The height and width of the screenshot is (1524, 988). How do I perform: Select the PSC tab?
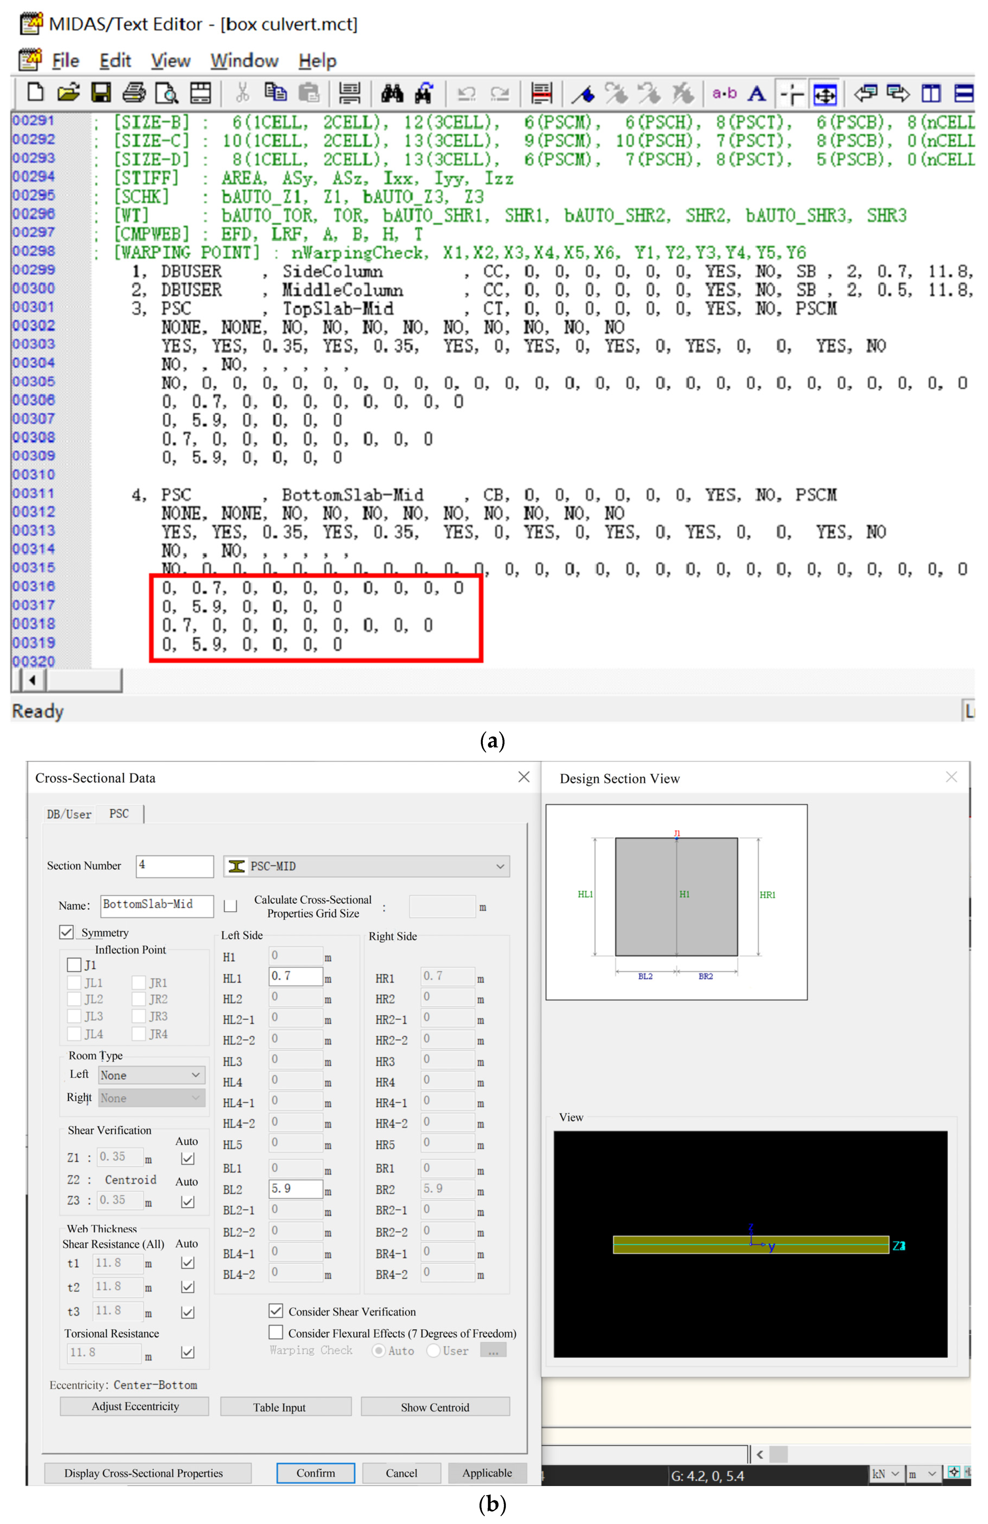click(119, 813)
